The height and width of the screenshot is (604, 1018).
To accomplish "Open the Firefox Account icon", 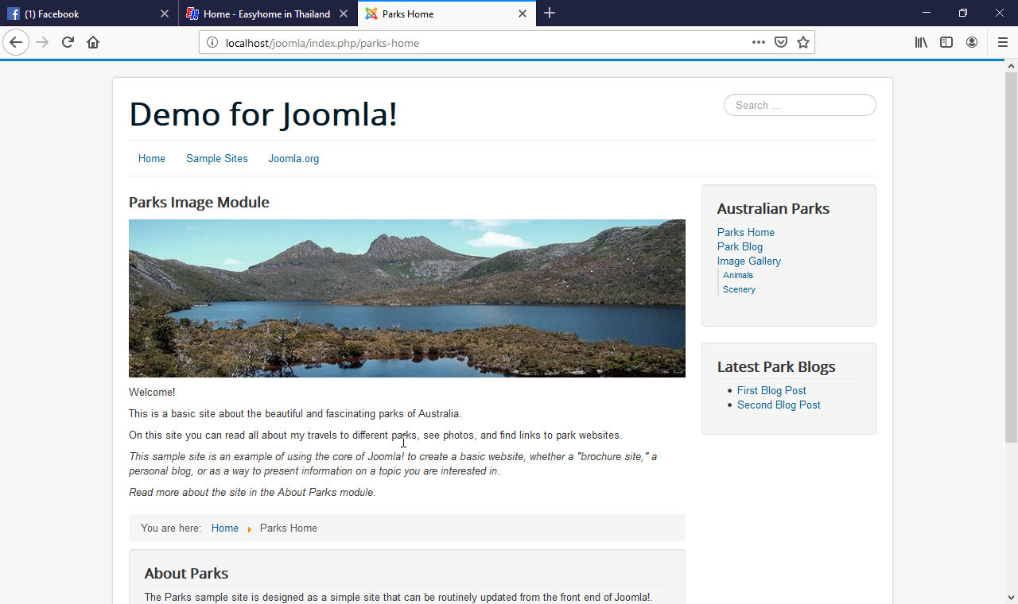I will [x=971, y=42].
